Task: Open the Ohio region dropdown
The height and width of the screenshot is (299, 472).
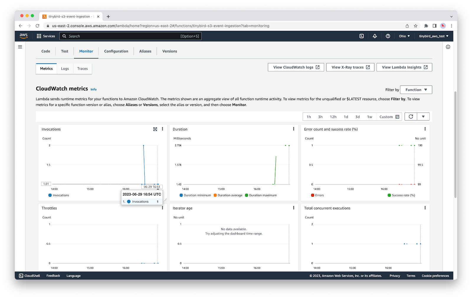Action: click(x=404, y=36)
